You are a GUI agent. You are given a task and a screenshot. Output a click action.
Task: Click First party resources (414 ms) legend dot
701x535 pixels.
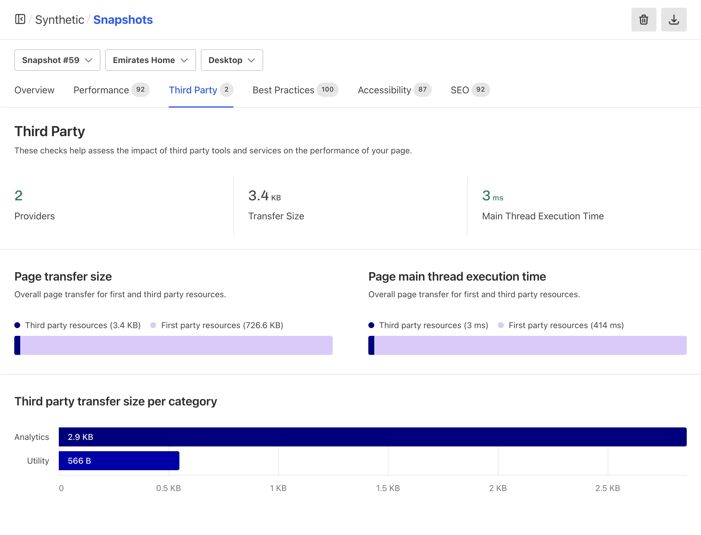(501, 325)
